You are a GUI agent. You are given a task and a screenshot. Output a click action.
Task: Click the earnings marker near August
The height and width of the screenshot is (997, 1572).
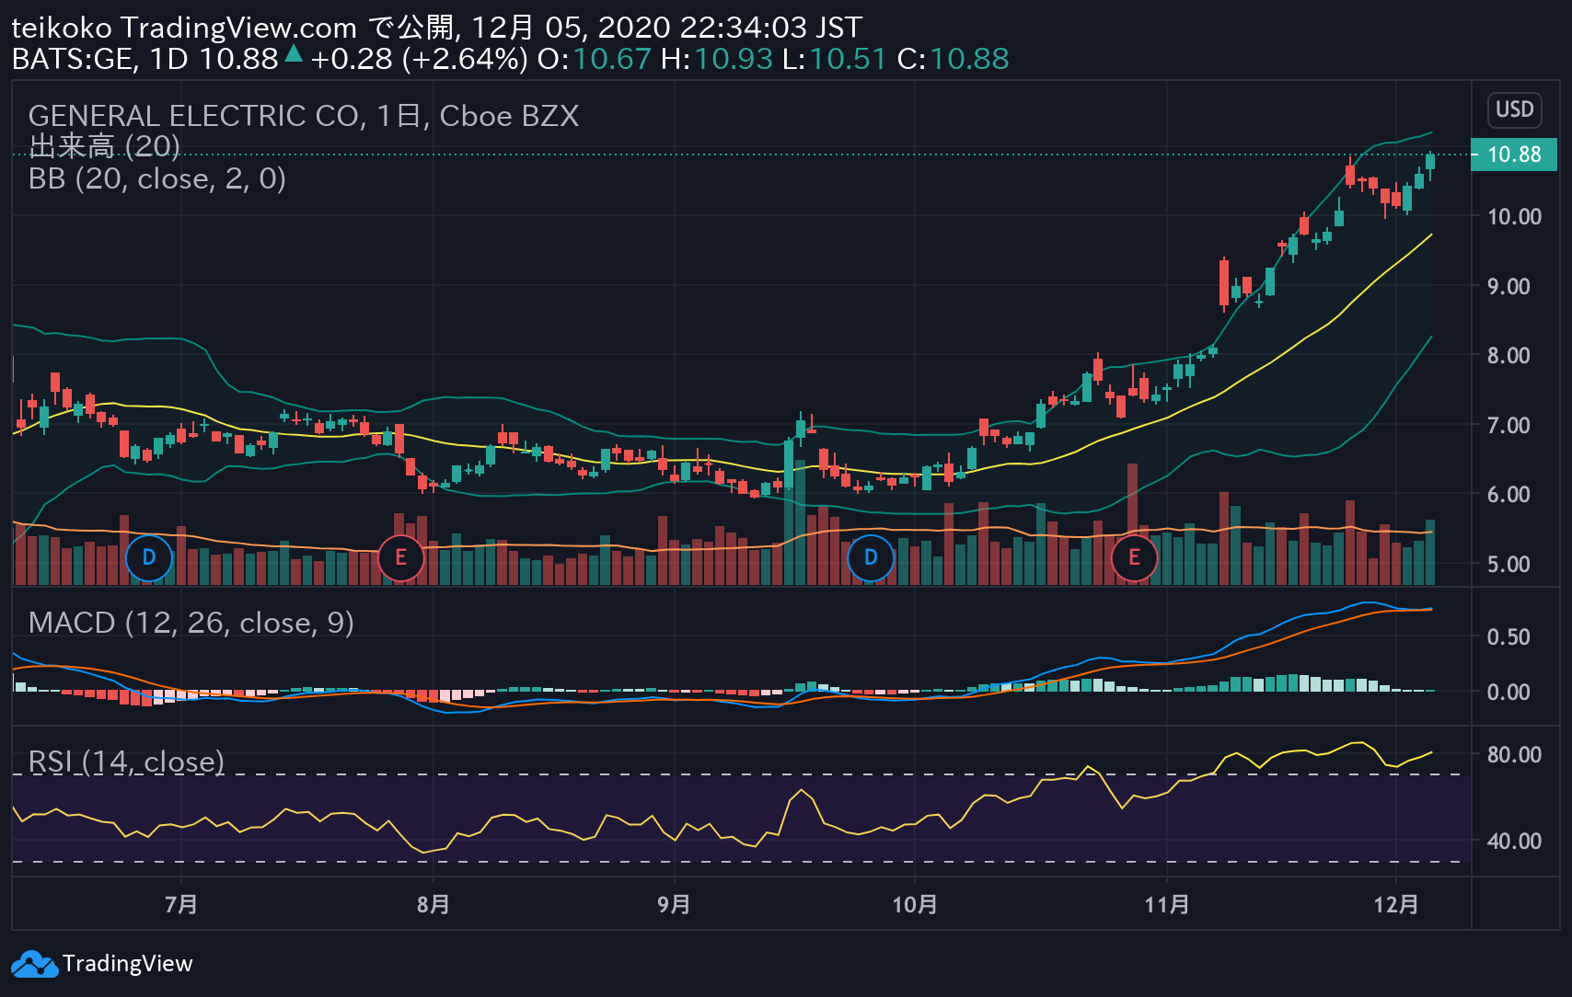(x=400, y=557)
